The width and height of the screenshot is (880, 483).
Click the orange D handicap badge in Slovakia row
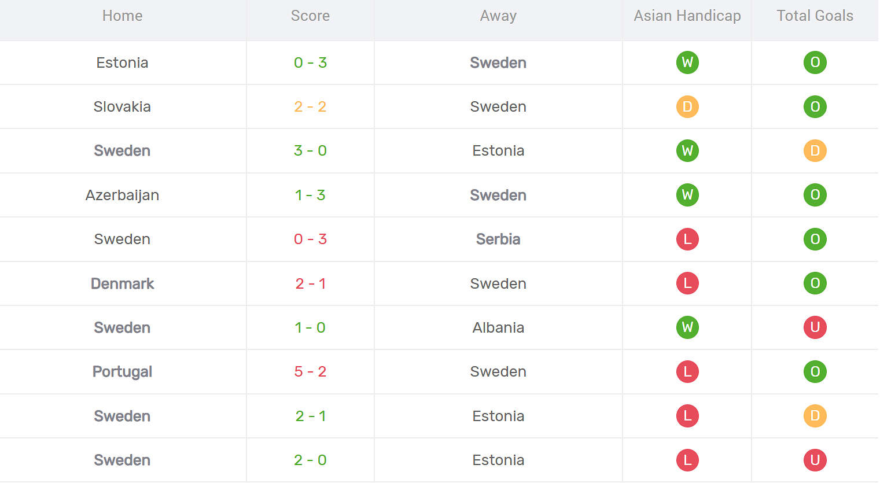[x=687, y=106]
